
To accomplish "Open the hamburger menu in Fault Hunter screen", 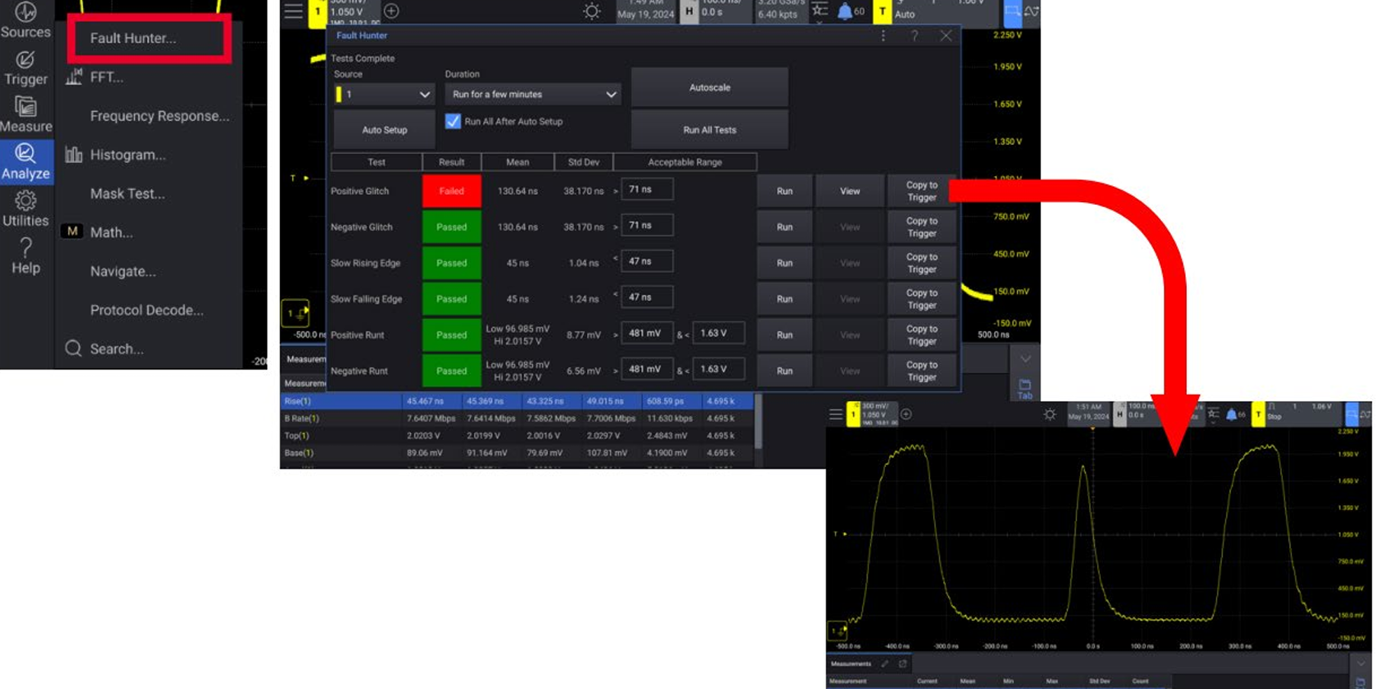I will pos(293,11).
